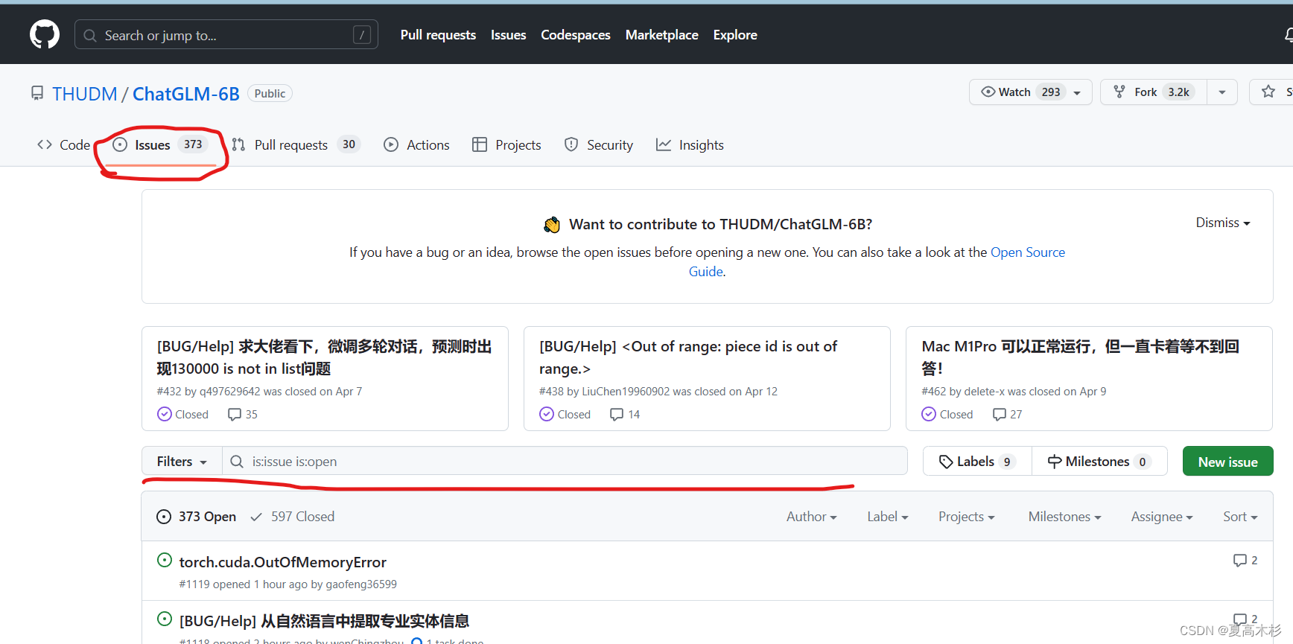
Task: Open notifications bell icon
Action: (1289, 34)
